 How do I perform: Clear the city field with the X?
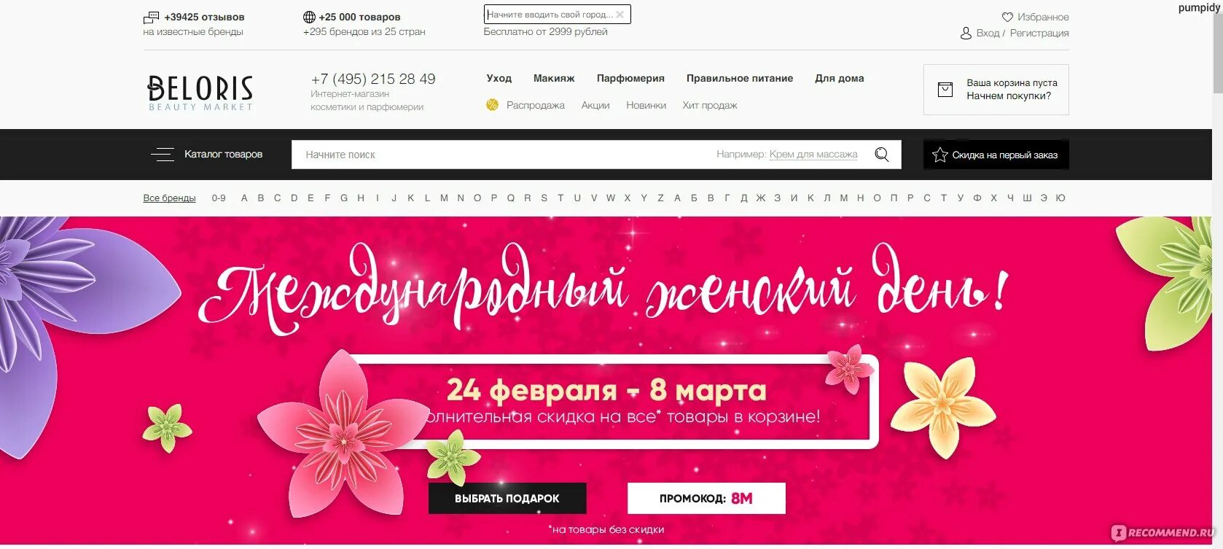[x=620, y=15]
